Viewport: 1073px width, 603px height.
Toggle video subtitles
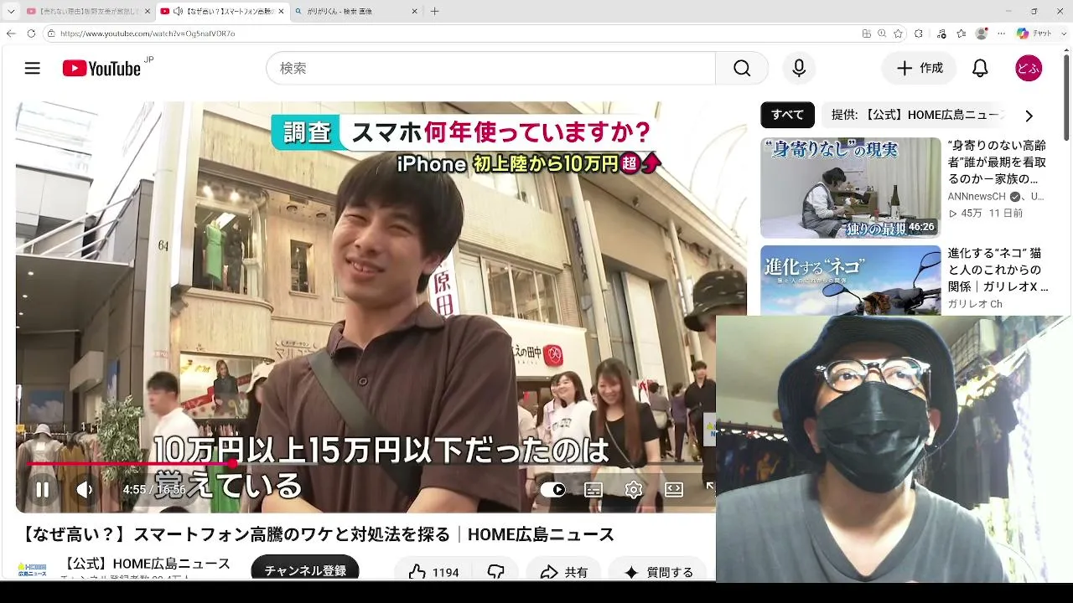coord(594,490)
